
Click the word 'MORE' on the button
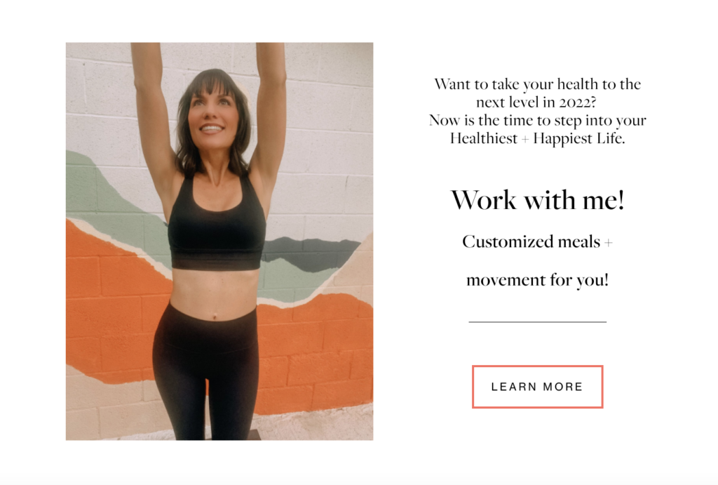point(563,387)
